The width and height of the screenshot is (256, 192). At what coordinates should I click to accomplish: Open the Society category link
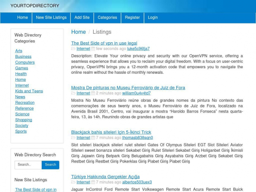tap(22, 126)
